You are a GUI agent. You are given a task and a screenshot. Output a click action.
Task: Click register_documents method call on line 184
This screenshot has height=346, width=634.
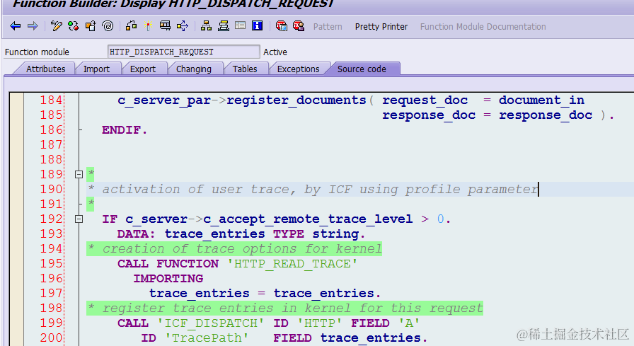point(296,100)
